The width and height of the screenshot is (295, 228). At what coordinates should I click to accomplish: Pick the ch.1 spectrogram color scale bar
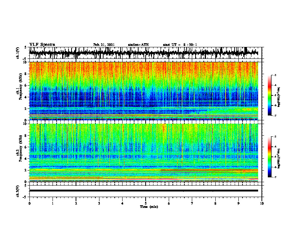[269, 95]
